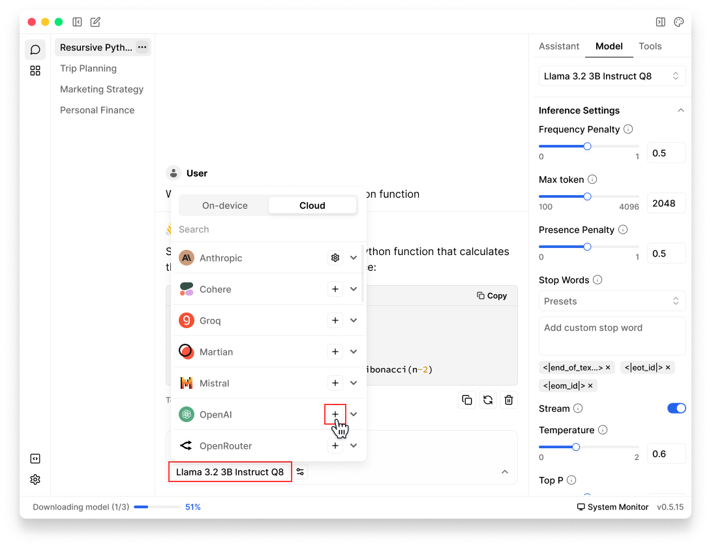The width and height of the screenshot is (711, 548).
Task: Adjust the Max token slider
Action: pos(588,196)
